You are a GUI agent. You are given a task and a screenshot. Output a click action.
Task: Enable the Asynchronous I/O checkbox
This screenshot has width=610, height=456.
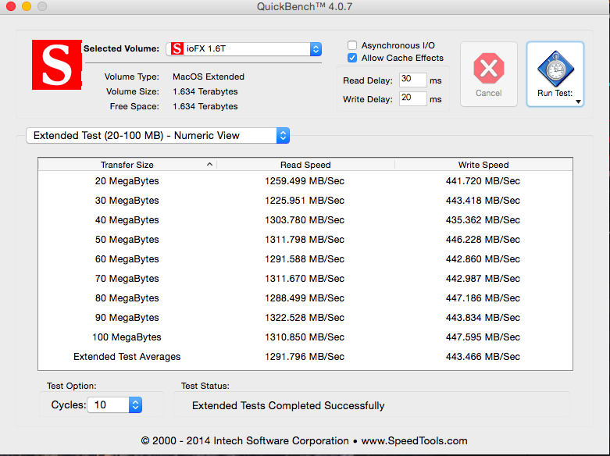click(352, 45)
